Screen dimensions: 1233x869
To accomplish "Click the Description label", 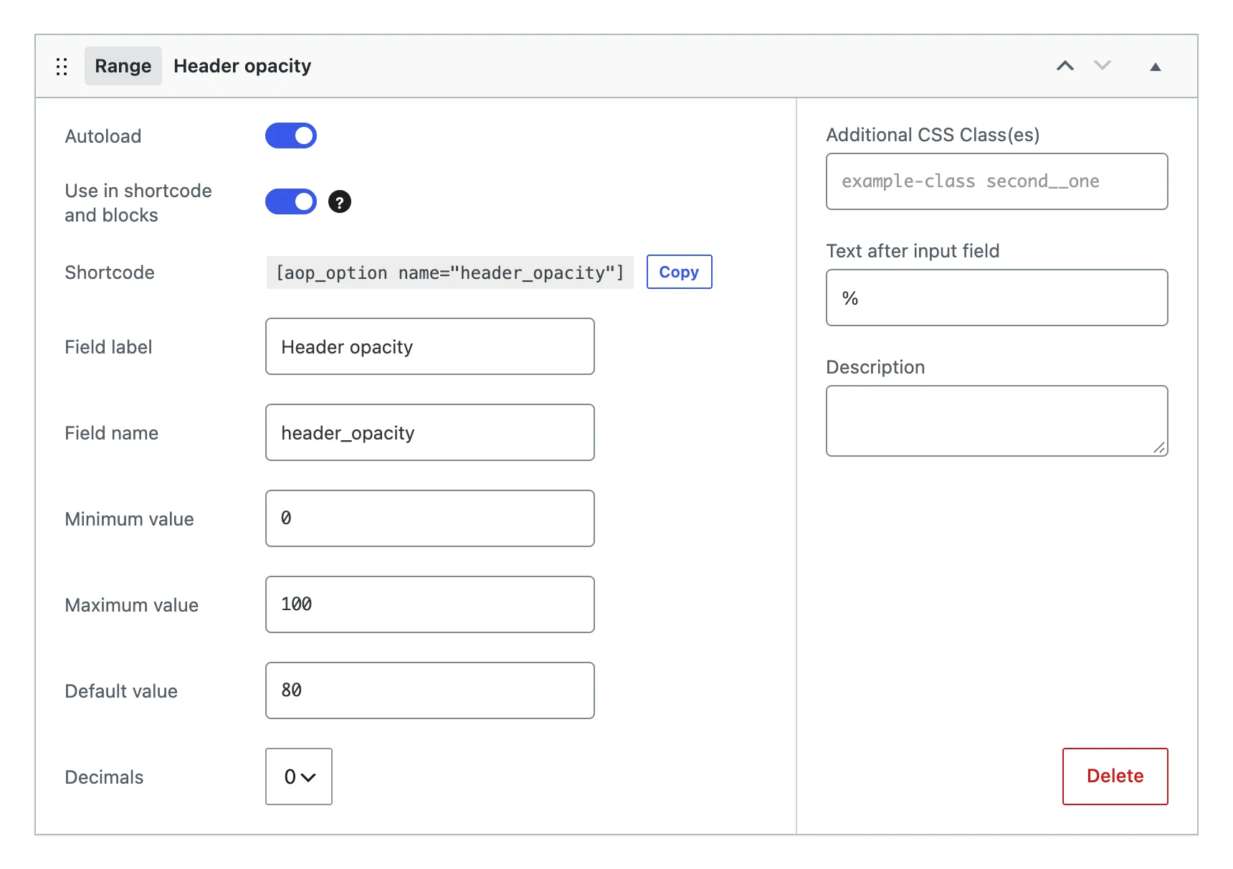I will tap(875, 367).
